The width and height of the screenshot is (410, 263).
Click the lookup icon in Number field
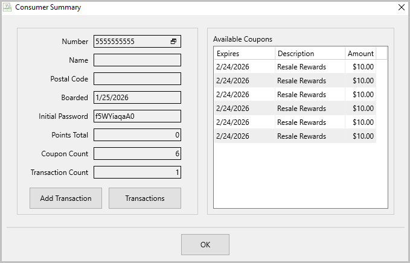click(x=173, y=41)
